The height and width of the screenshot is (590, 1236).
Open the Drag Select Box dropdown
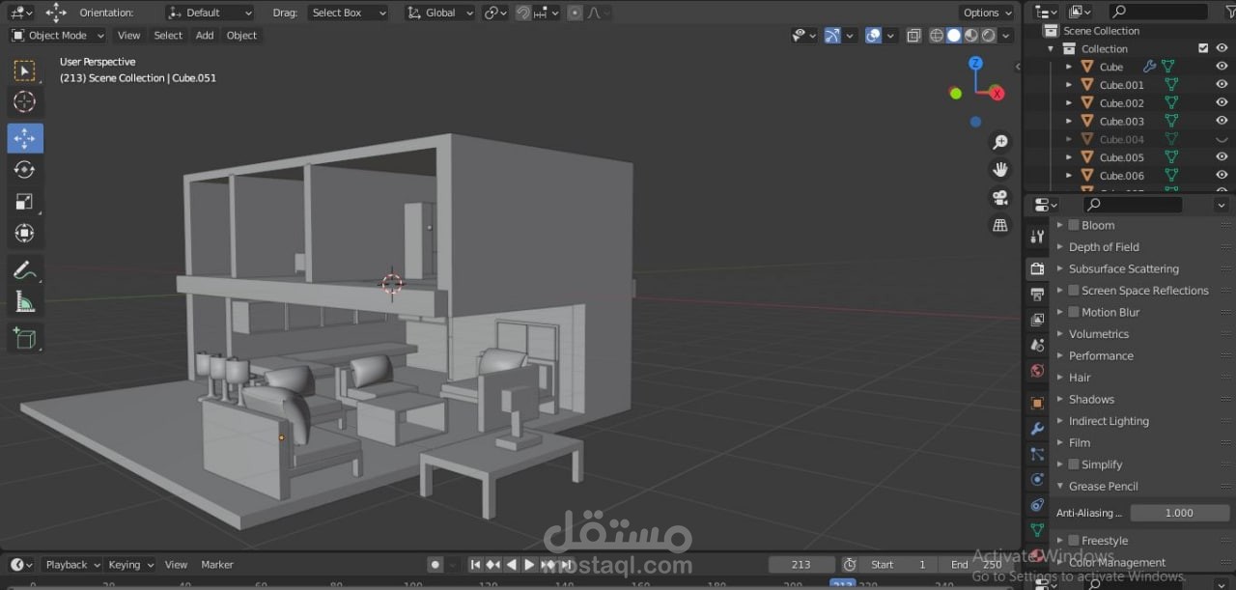[x=349, y=13]
